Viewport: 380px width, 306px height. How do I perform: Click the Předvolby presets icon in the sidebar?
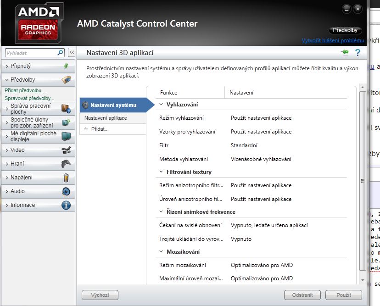(x=66, y=80)
